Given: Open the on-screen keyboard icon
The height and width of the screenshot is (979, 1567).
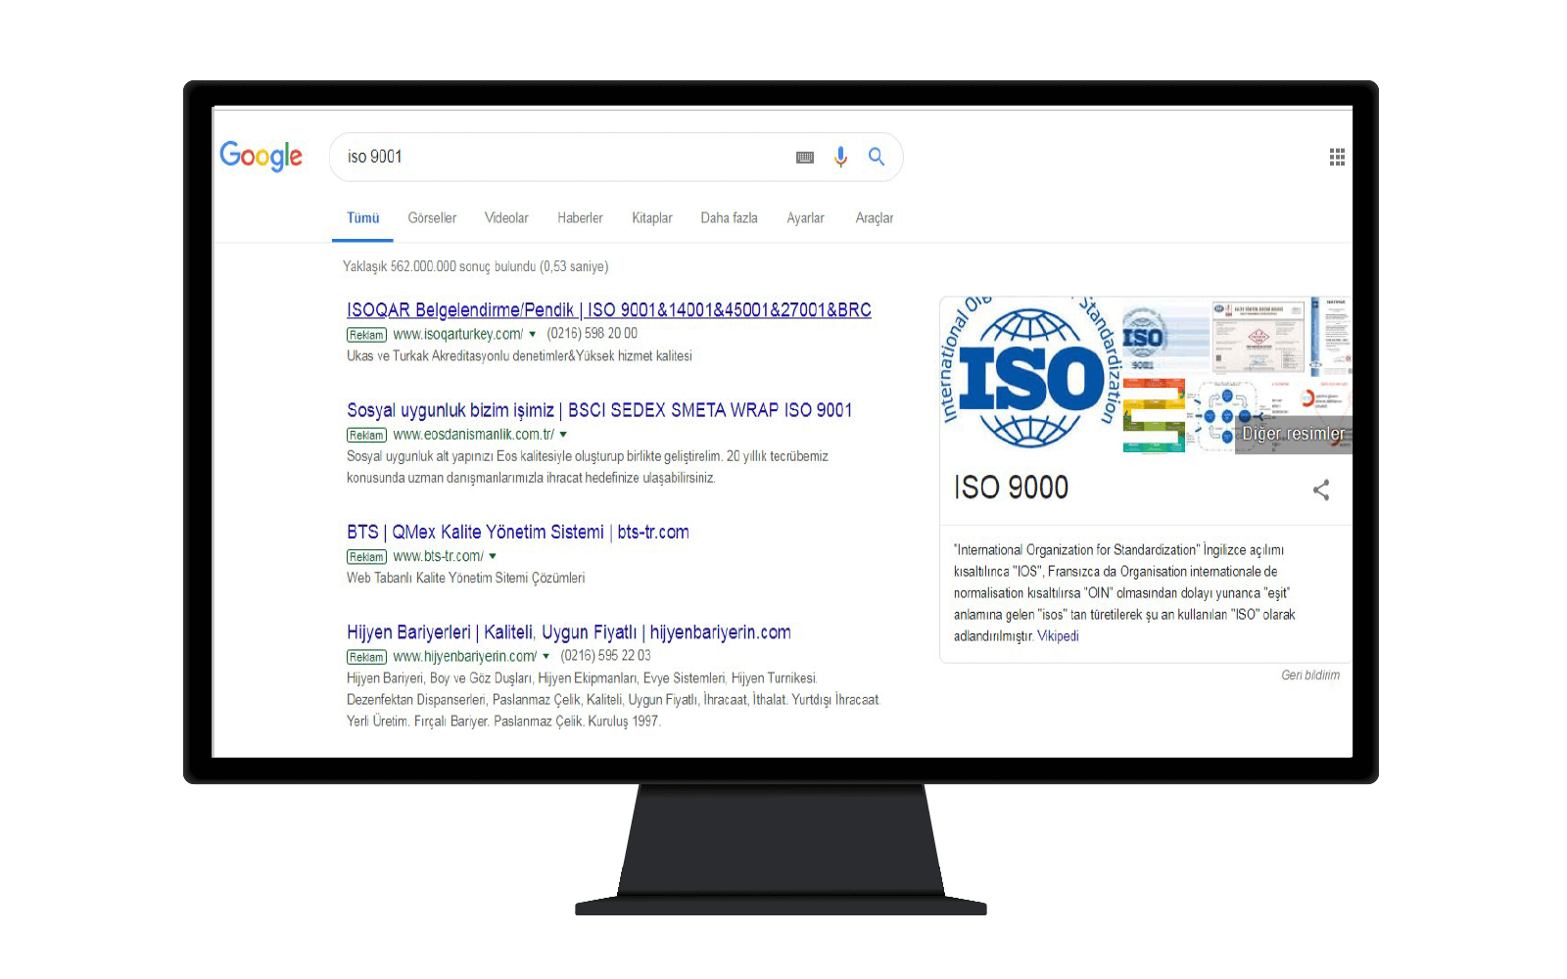Looking at the screenshot, I should click(x=805, y=158).
